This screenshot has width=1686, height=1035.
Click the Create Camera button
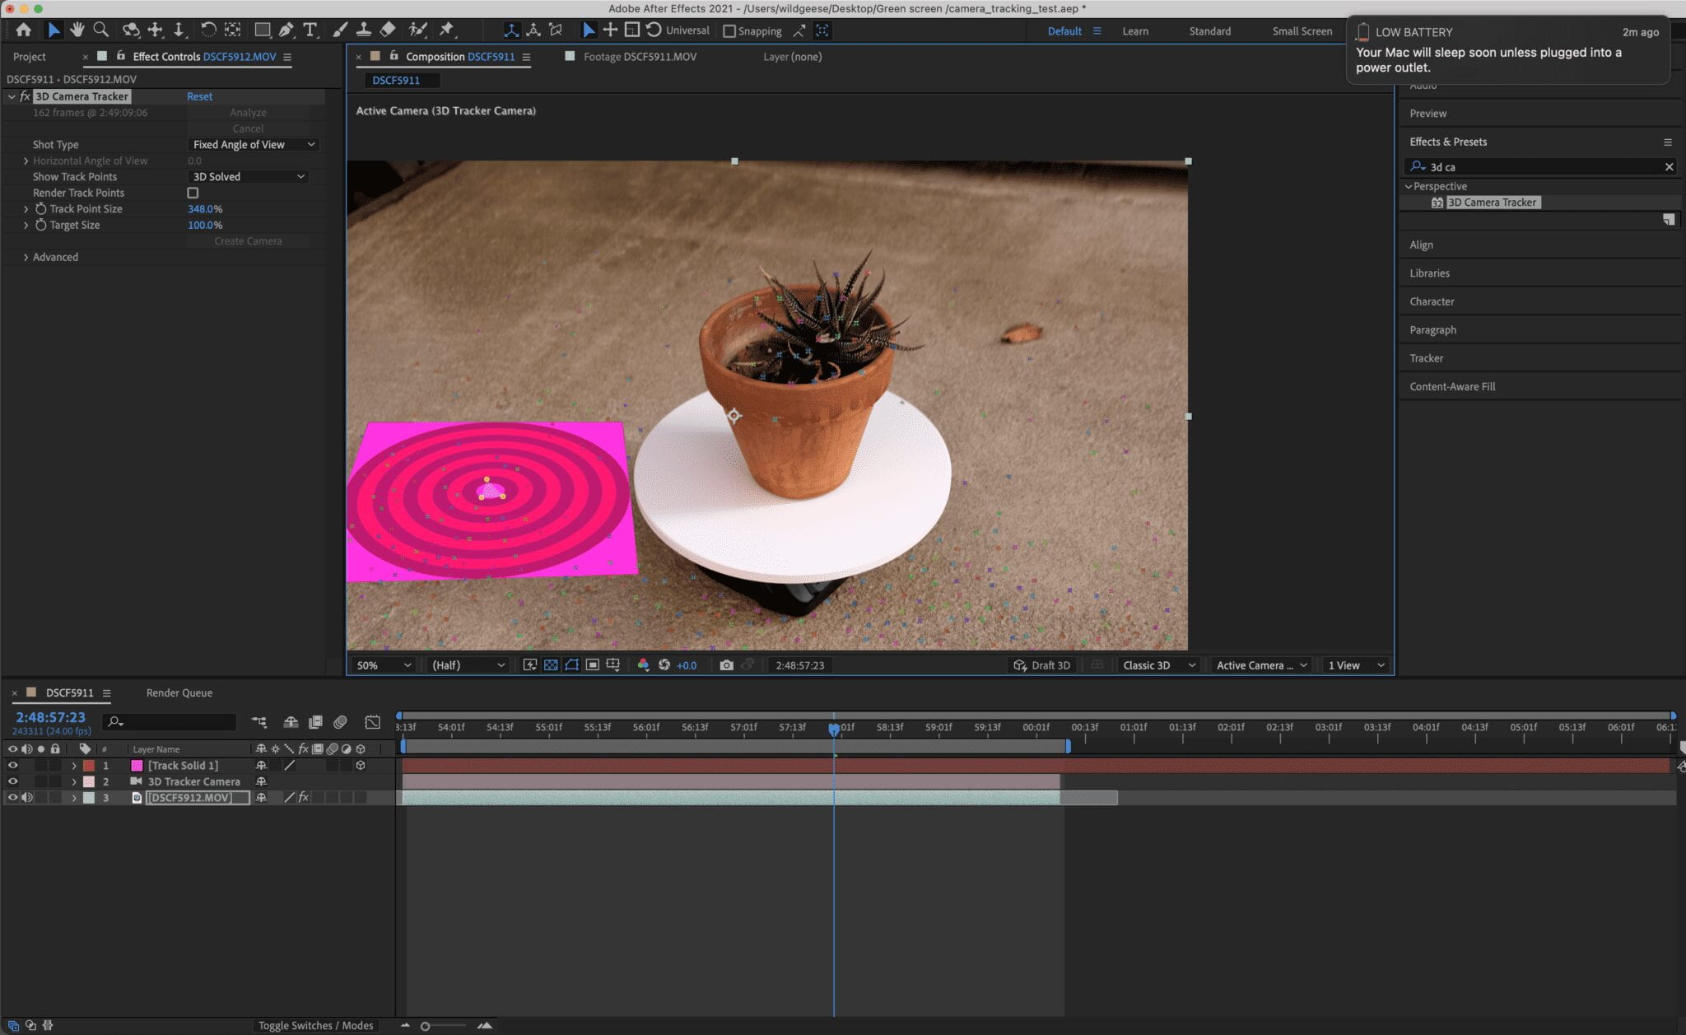click(x=247, y=240)
